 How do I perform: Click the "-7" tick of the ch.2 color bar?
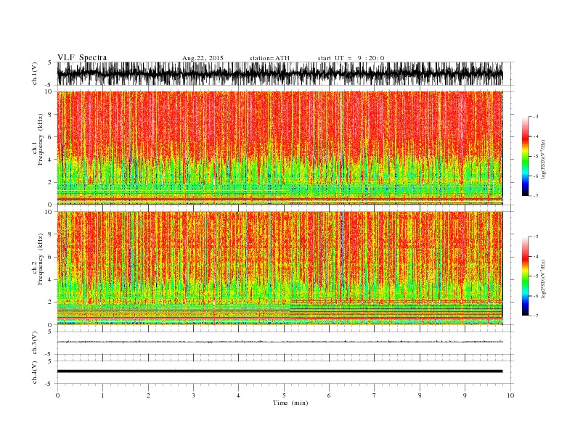[x=535, y=316]
